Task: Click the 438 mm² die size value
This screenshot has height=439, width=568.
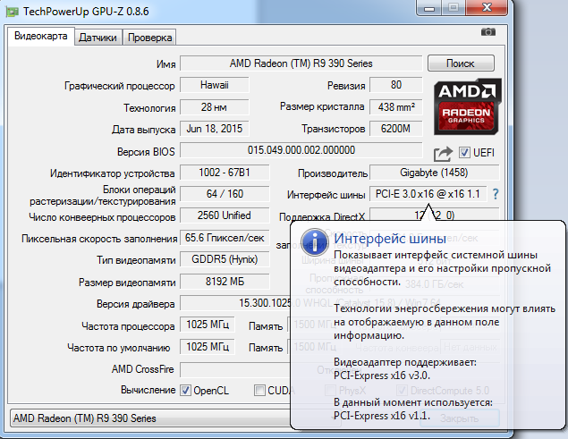Action: tap(396, 107)
